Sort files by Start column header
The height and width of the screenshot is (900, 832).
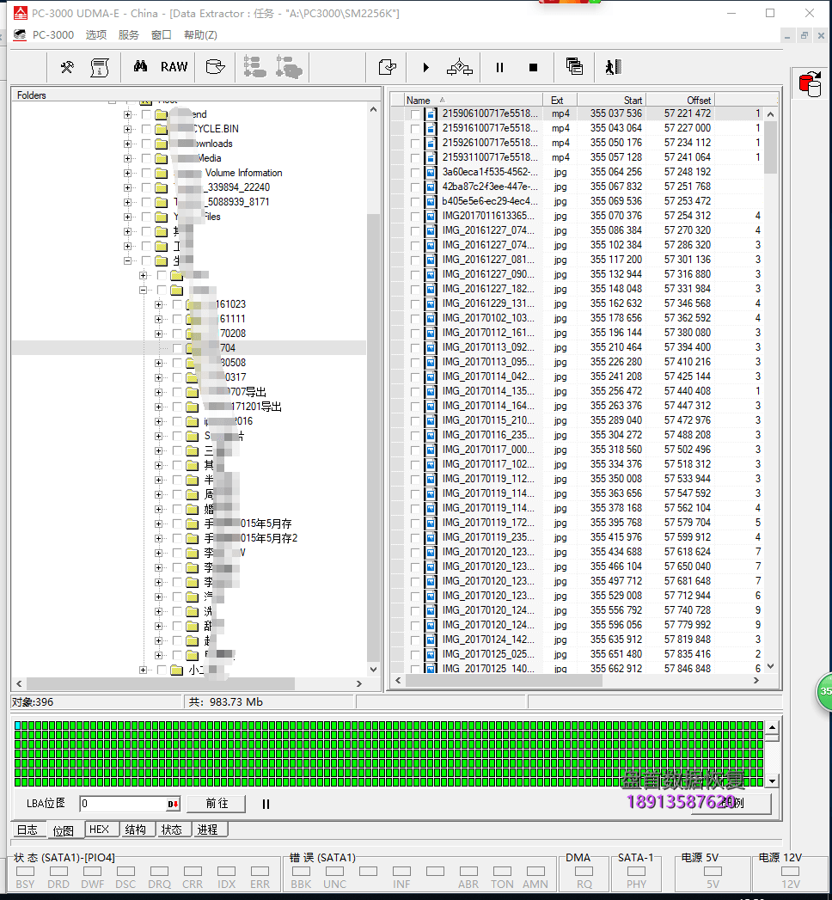tap(611, 100)
